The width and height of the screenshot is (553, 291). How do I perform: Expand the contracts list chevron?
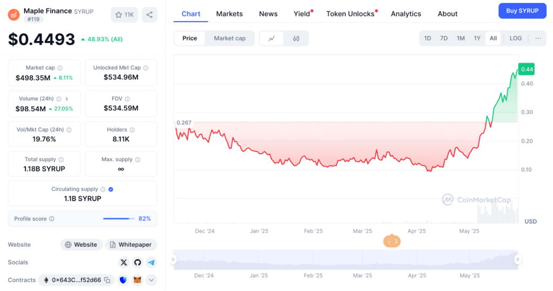[x=151, y=280]
